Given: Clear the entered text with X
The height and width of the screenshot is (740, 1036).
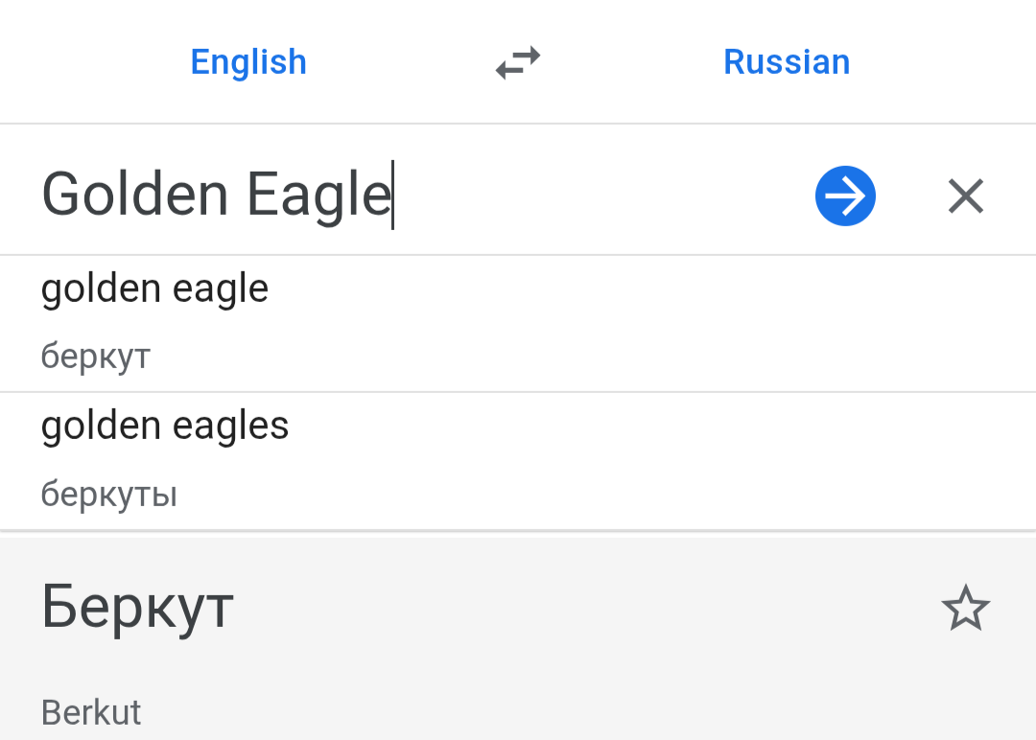Looking at the screenshot, I should pos(965,197).
